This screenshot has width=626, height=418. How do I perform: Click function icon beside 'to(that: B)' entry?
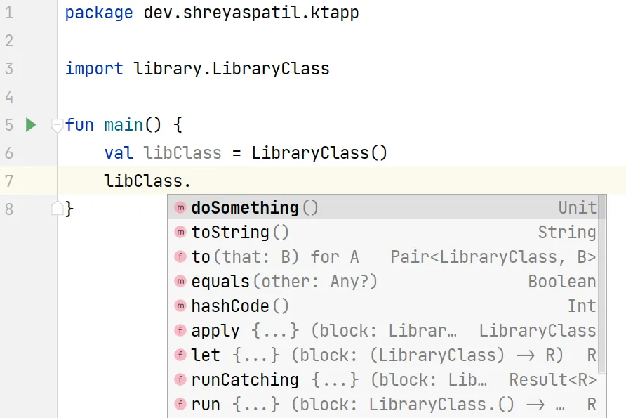(x=180, y=257)
